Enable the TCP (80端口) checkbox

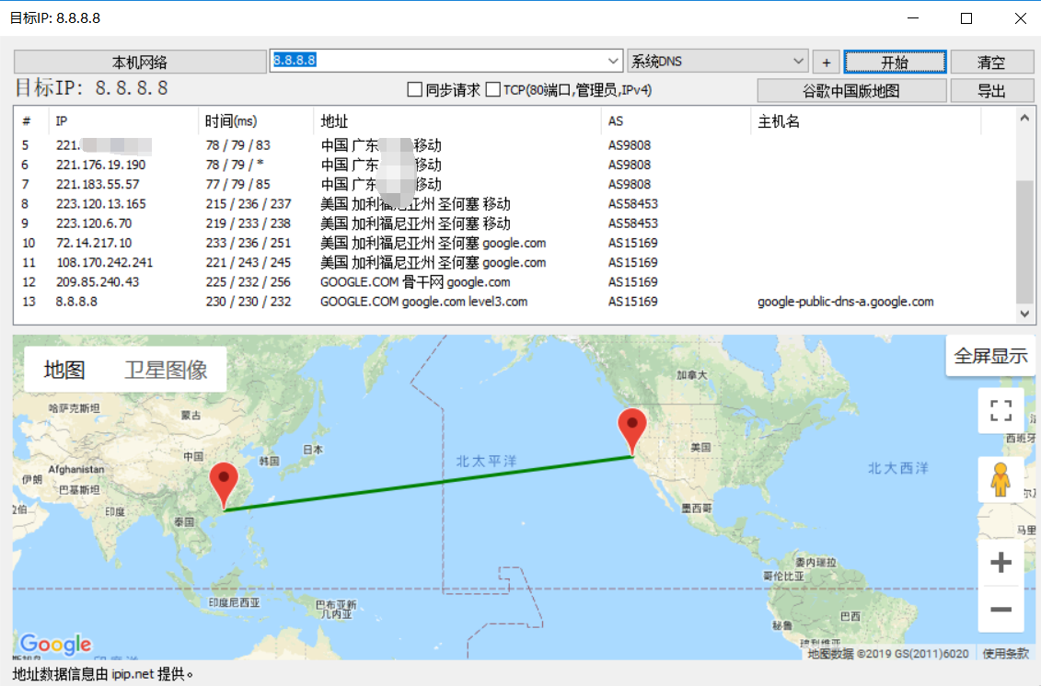pos(492,89)
